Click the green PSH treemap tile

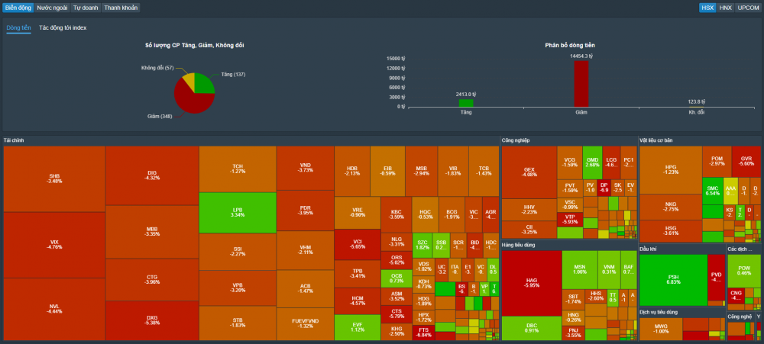coord(673,280)
